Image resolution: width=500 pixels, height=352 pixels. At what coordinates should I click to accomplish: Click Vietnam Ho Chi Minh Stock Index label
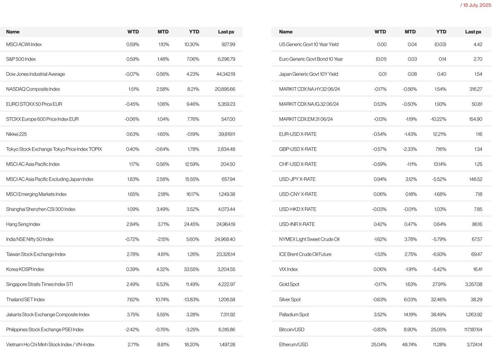(50, 344)
